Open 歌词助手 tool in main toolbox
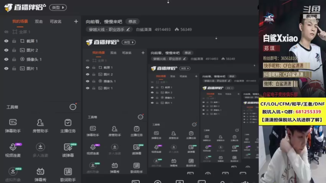 point(68,174)
